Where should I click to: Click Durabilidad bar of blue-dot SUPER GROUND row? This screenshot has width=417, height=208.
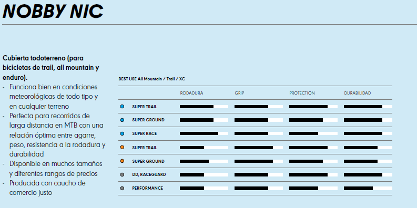[x=368, y=120]
